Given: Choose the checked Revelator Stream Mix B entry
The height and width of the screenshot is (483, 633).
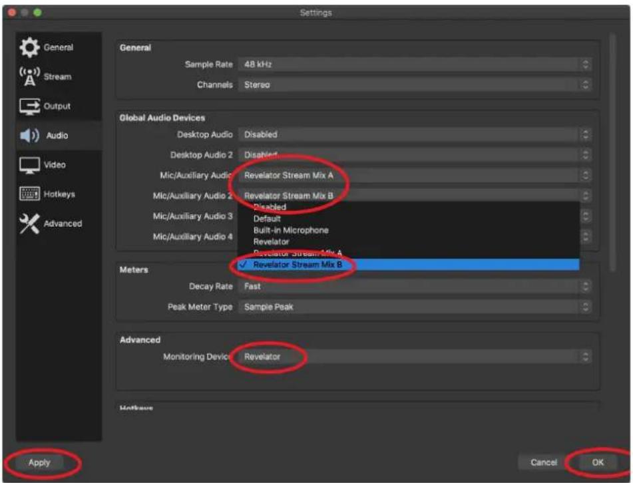Looking at the screenshot, I should tap(409, 265).
